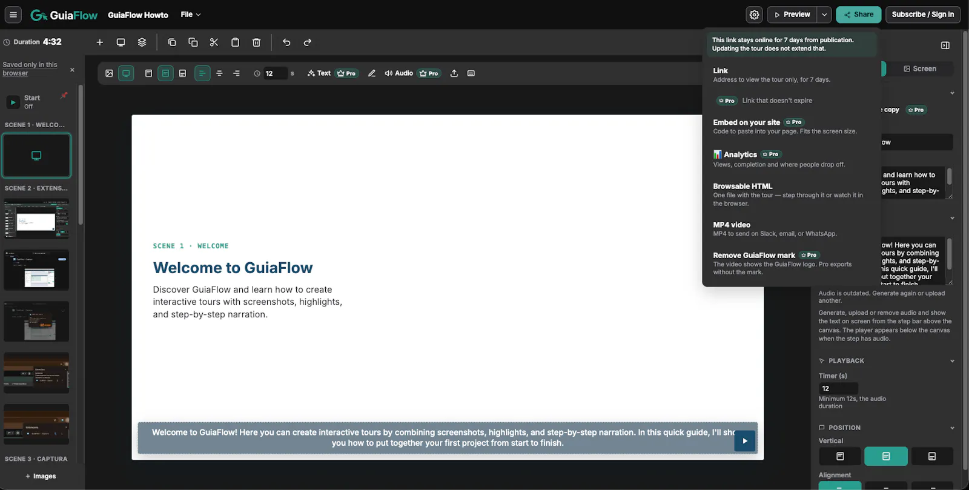Open the hamburger main menu
The image size is (969, 490).
point(13,15)
